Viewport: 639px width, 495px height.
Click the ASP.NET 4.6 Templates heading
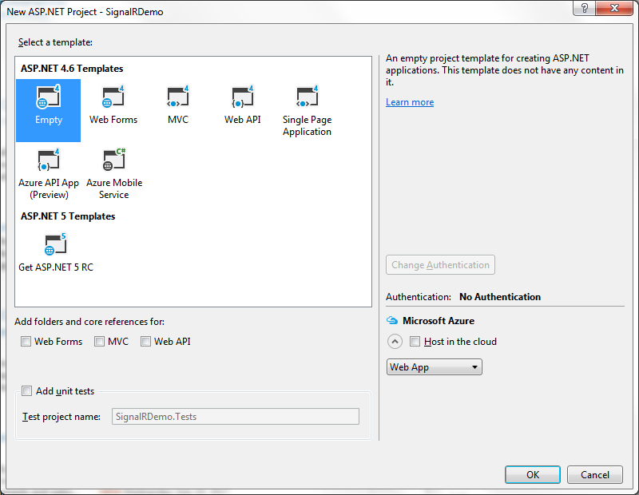[x=72, y=69]
